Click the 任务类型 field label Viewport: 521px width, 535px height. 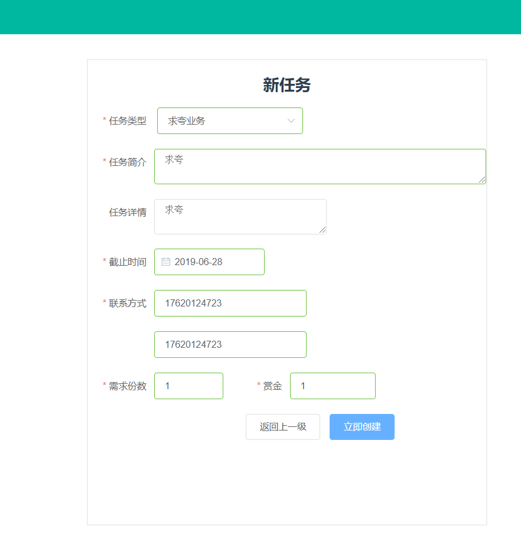click(128, 120)
